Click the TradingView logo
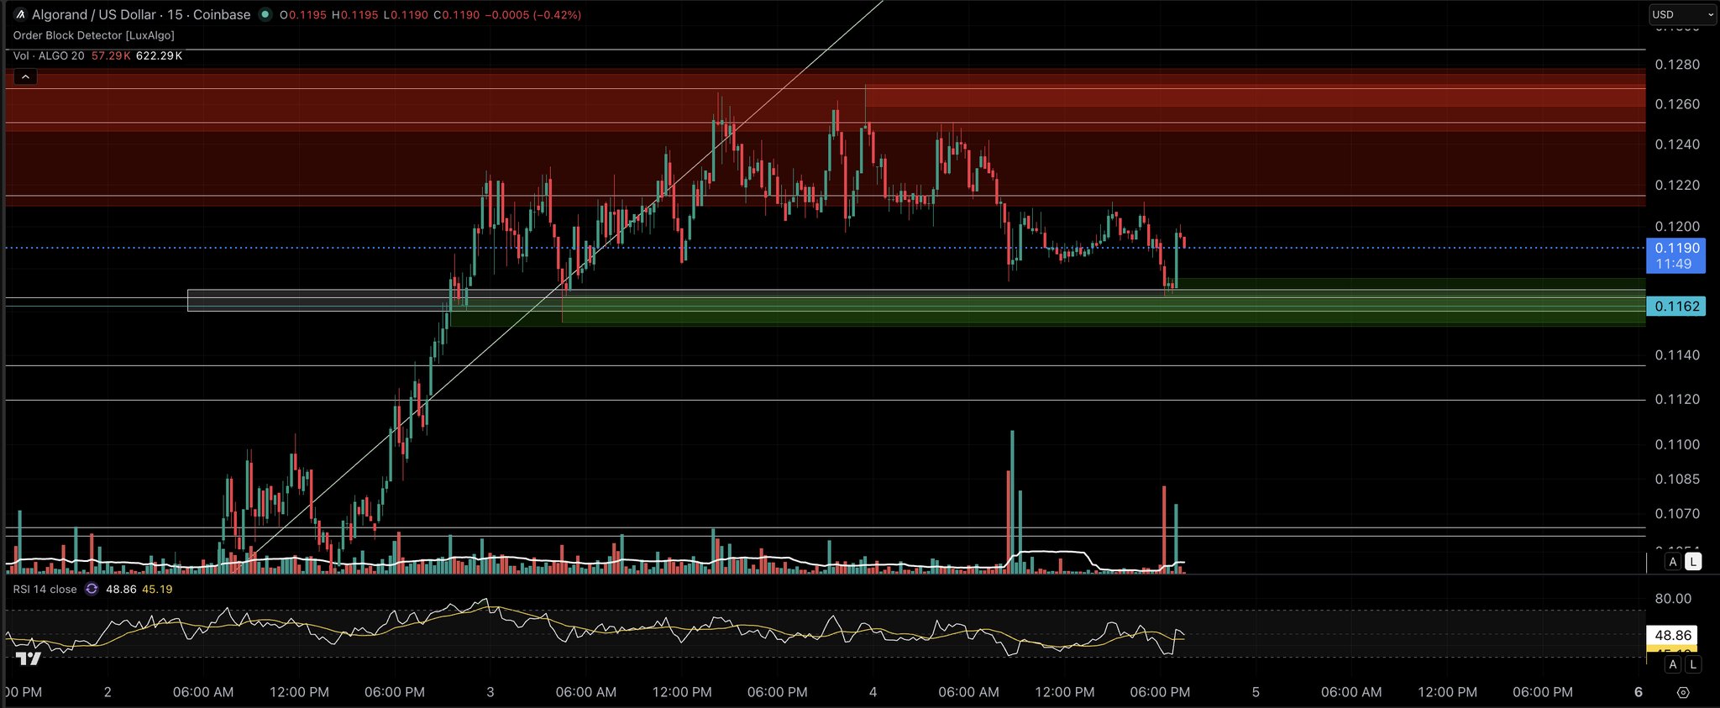Viewport: 1720px width, 708px height. coord(29,658)
